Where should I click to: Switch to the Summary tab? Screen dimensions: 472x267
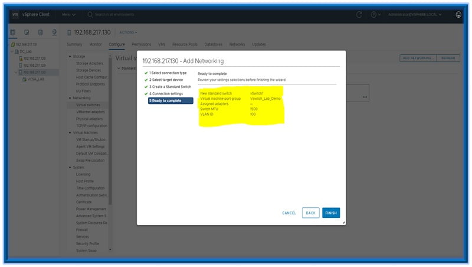74,44
